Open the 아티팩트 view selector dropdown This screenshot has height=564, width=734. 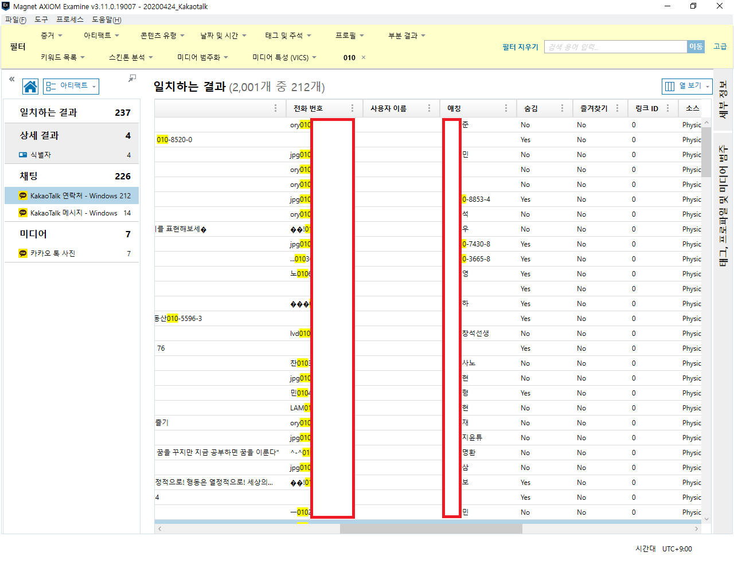[x=71, y=86]
